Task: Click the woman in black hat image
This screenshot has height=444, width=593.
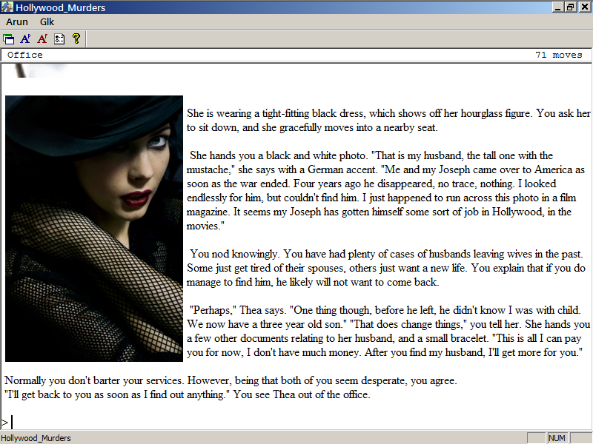Action: [94, 229]
